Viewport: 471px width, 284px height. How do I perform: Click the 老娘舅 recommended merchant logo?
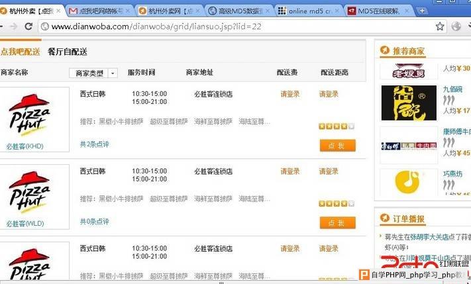coord(409,71)
